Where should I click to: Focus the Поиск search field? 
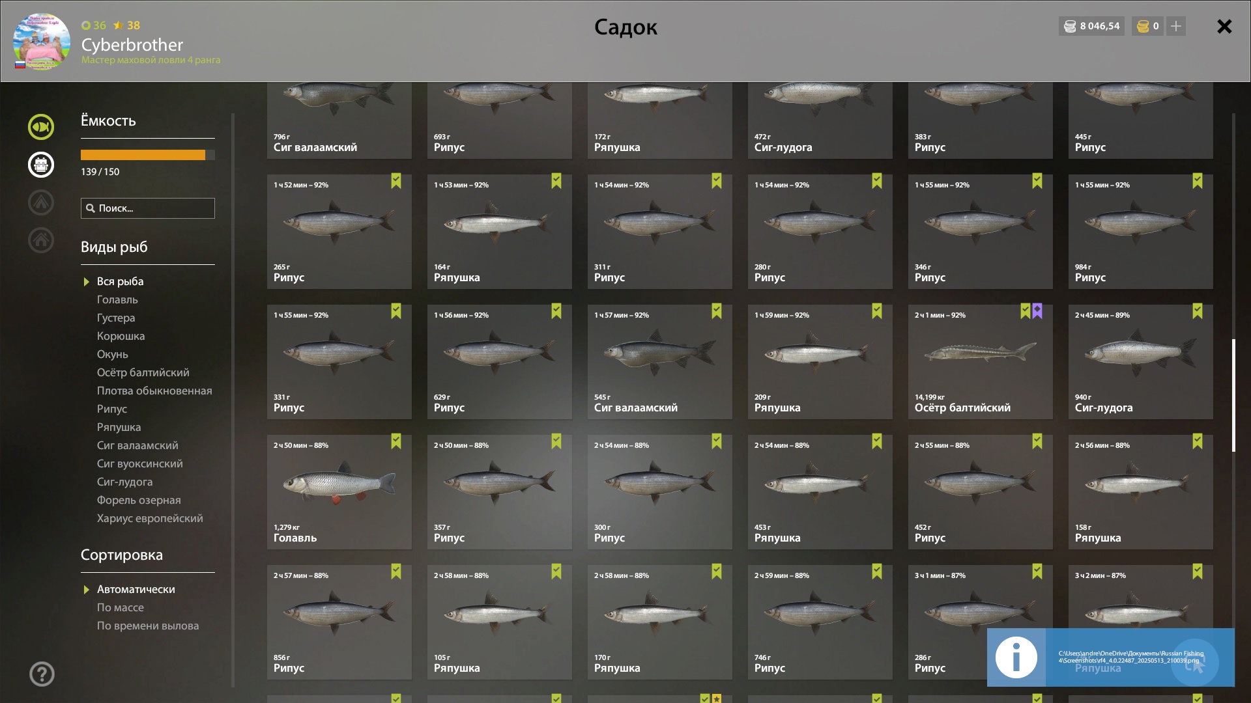click(148, 208)
